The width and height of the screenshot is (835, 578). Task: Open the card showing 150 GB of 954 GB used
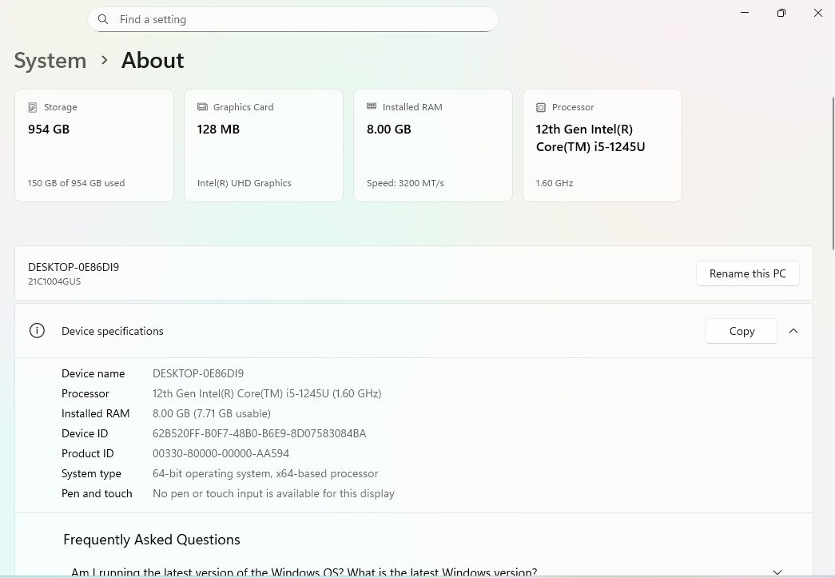(x=94, y=145)
